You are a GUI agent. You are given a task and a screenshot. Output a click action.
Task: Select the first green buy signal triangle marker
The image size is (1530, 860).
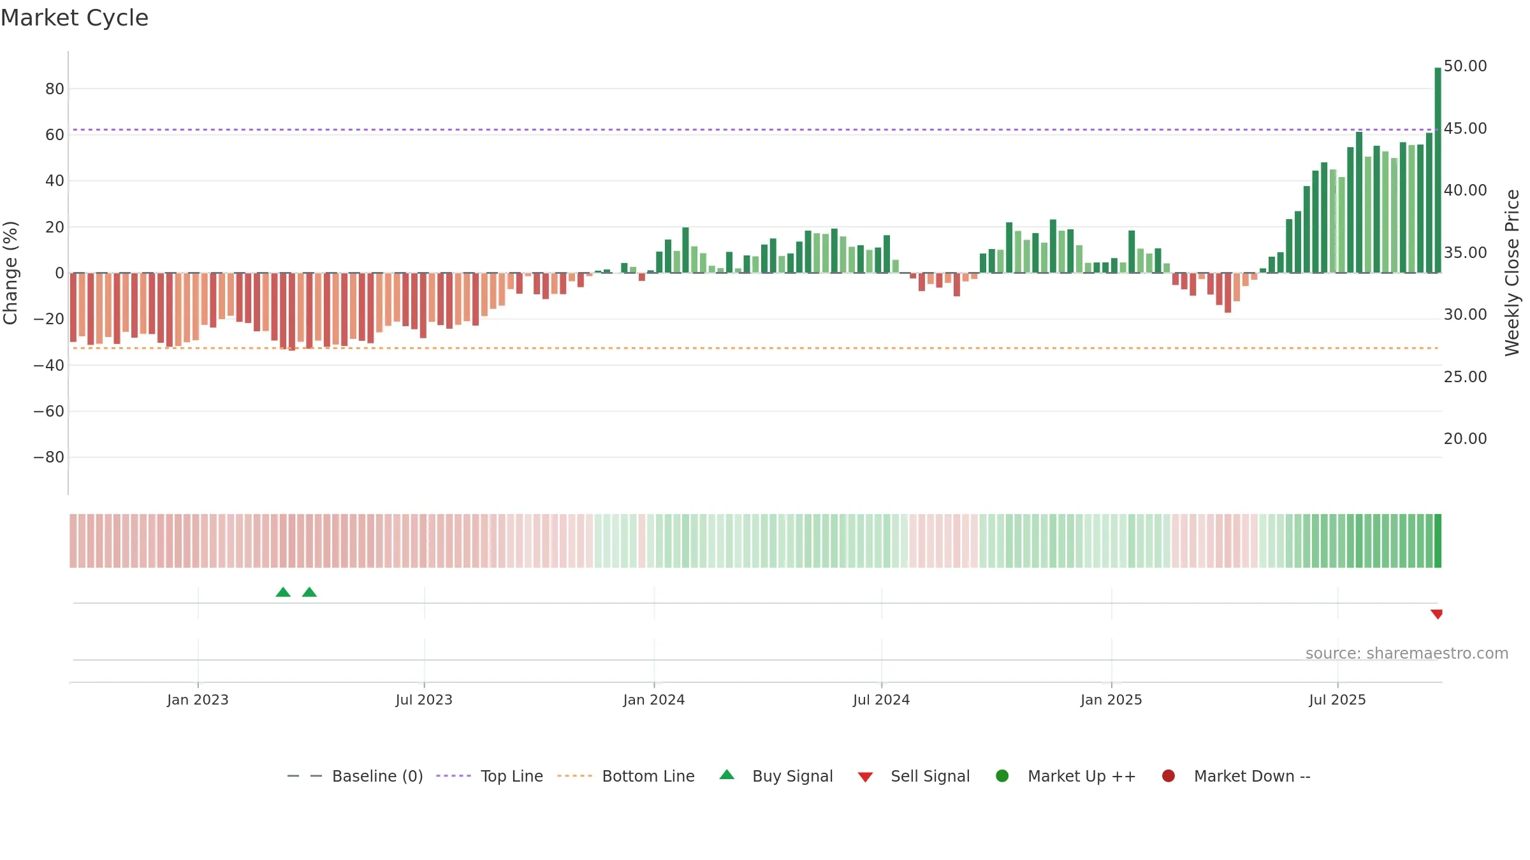click(x=283, y=592)
